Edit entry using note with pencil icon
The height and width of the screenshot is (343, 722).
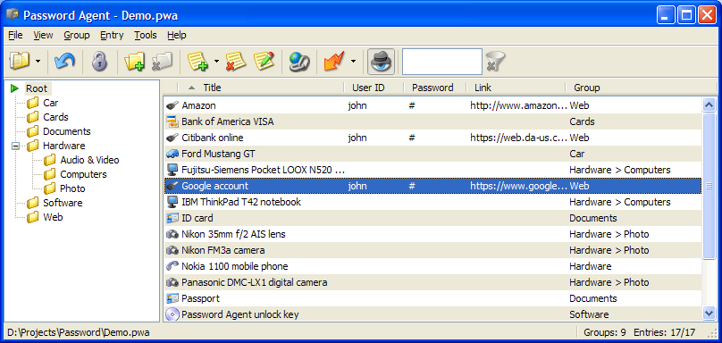click(264, 61)
